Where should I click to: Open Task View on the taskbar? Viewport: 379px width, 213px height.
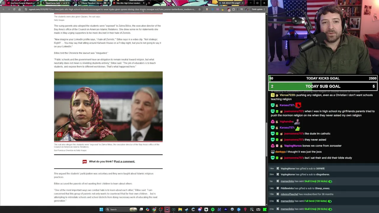pyautogui.click(x=141, y=209)
